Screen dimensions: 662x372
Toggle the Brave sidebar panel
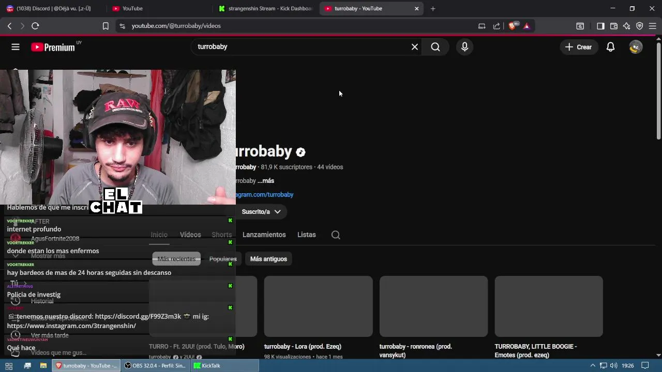pos(600,26)
